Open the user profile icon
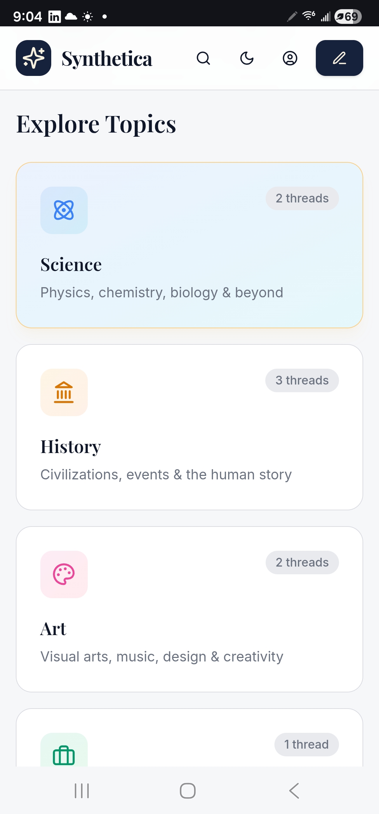379x814 pixels. (x=290, y=58)
